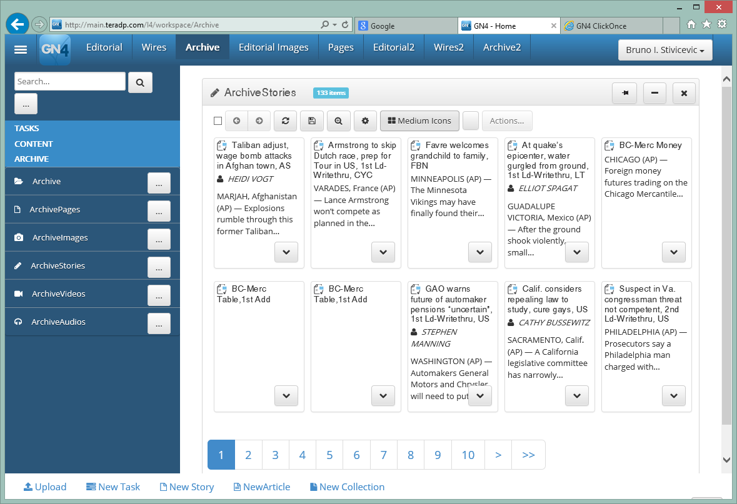737x504 pixels.
Task: Refresh the ArchiveStories list
Action: click(285, 121)
